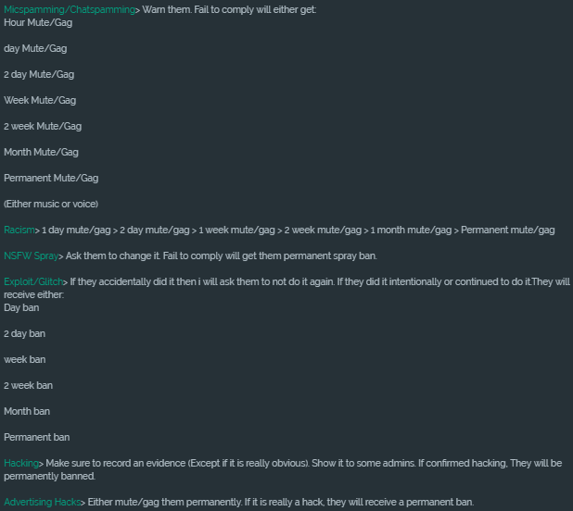Click the Week Mute/Gag text
Screen dimensions: 573x511
click(x=40, y=100)
